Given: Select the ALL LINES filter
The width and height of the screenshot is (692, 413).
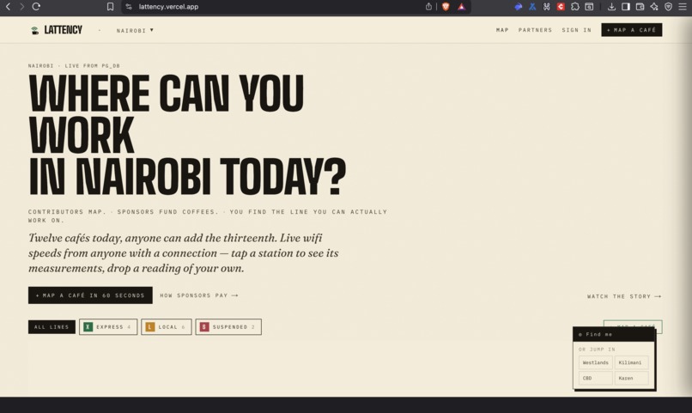Looking at the screenshot, I should pyautogui.click(x=52, y=327).
